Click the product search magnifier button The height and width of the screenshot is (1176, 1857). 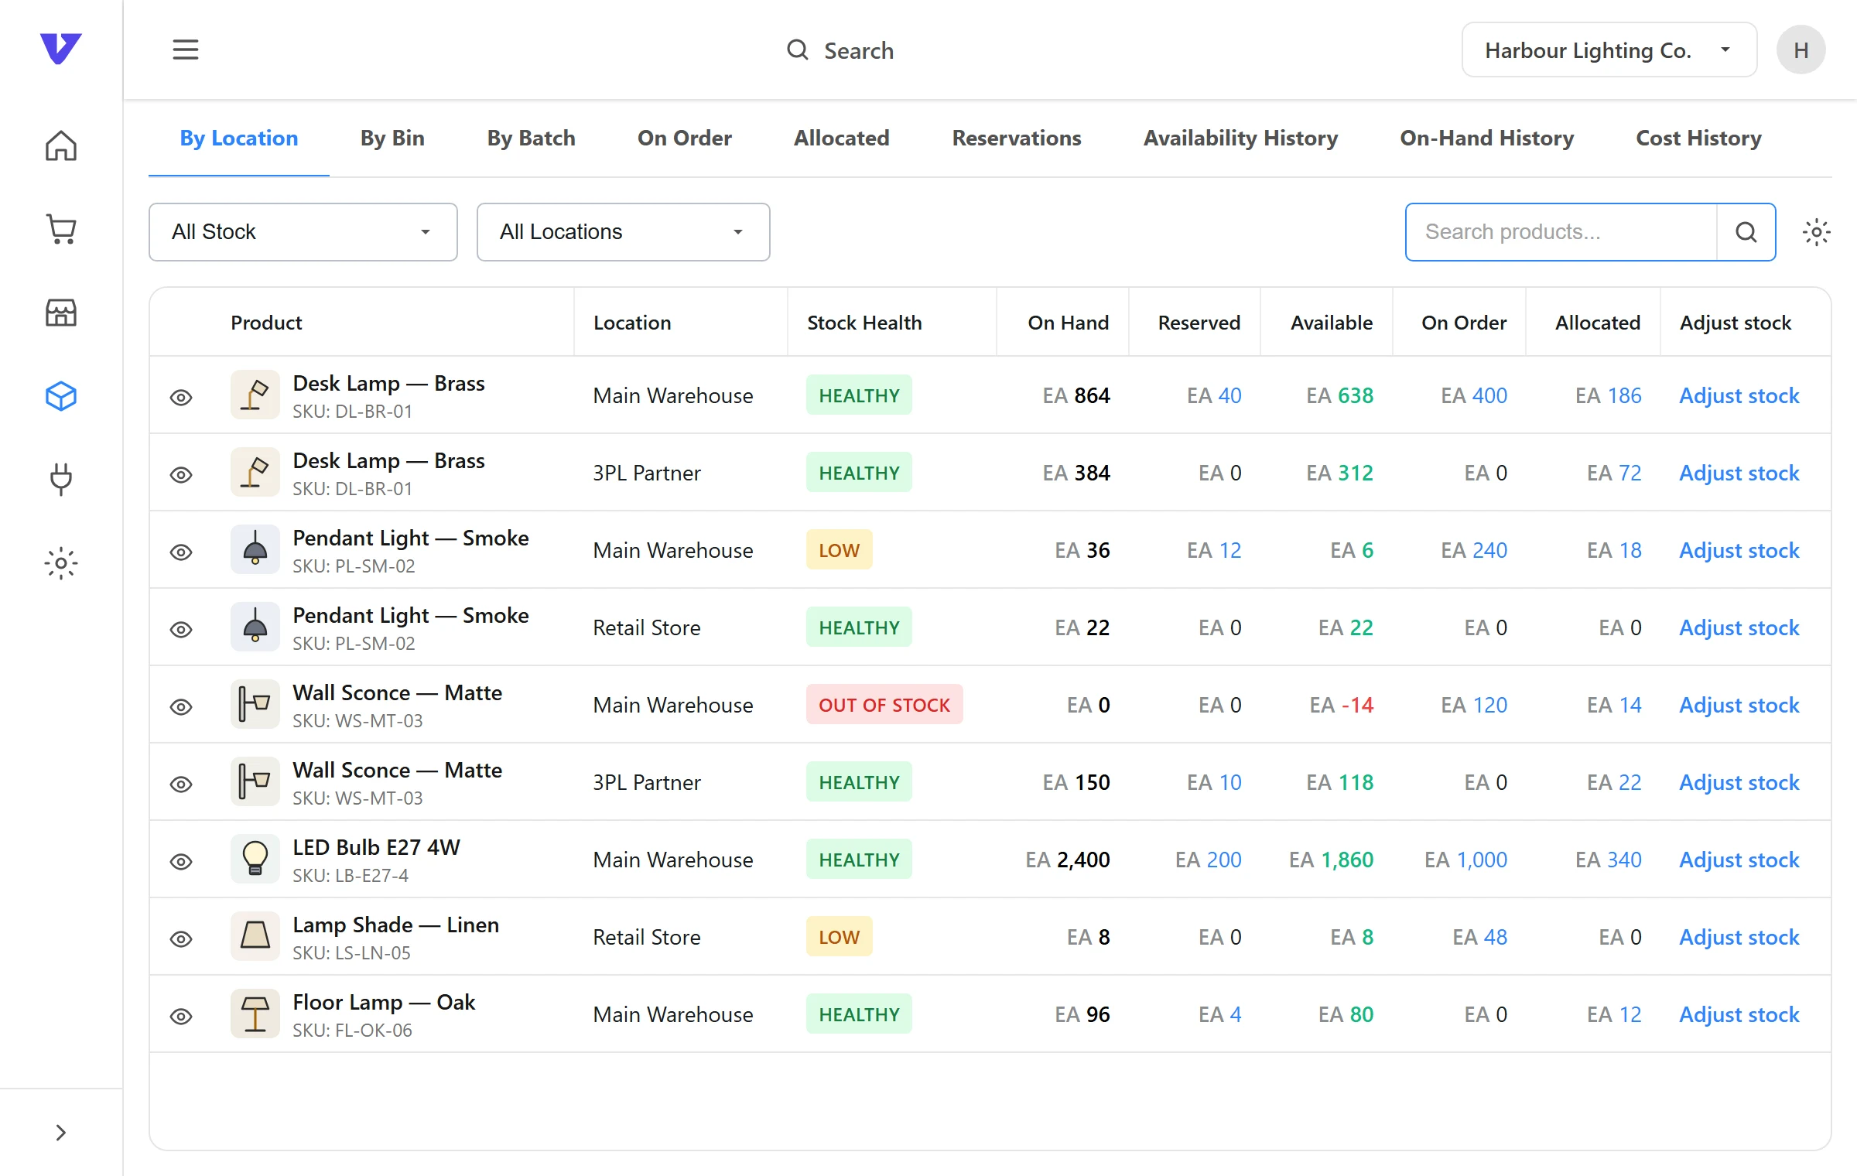click(x=1746, y=232)
